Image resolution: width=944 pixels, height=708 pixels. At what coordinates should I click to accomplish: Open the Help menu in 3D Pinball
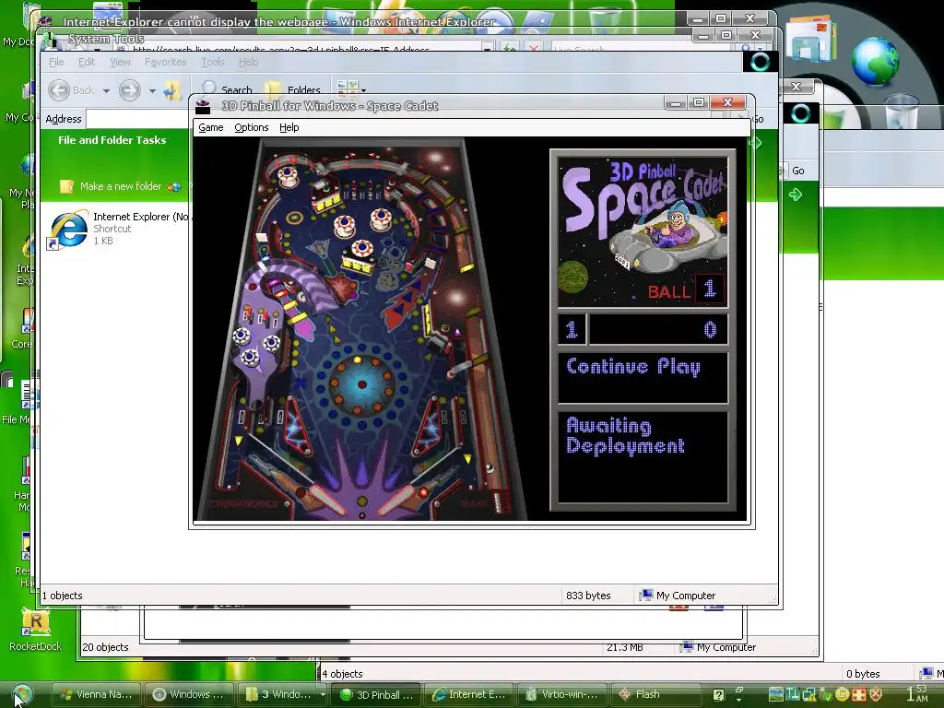click(x=289, y=127)
